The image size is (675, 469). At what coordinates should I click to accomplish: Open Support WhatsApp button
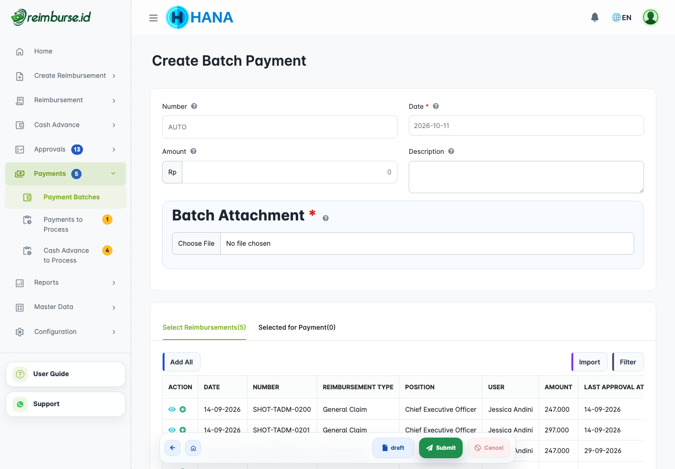(x=66, y=404)
